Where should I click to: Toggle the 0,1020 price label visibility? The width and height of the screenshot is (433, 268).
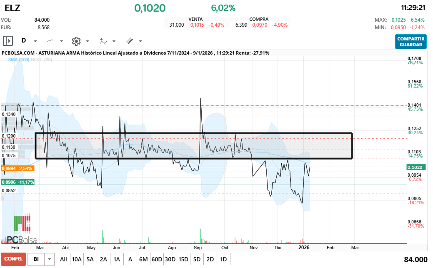[418, 166]
